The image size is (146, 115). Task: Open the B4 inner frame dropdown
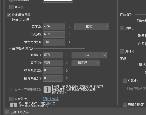[89, 55]
